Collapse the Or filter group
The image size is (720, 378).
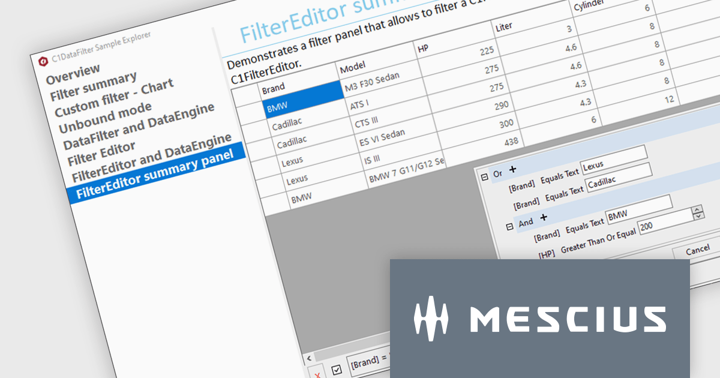tap(484, 177)
